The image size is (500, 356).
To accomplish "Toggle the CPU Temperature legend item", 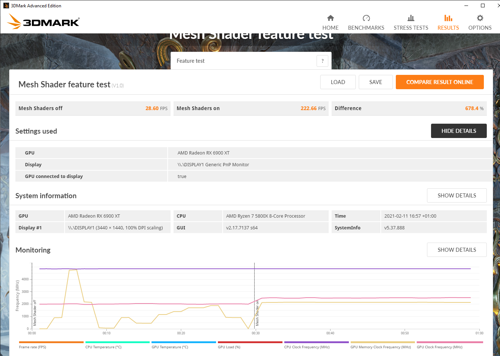I will tap(117, 345).
